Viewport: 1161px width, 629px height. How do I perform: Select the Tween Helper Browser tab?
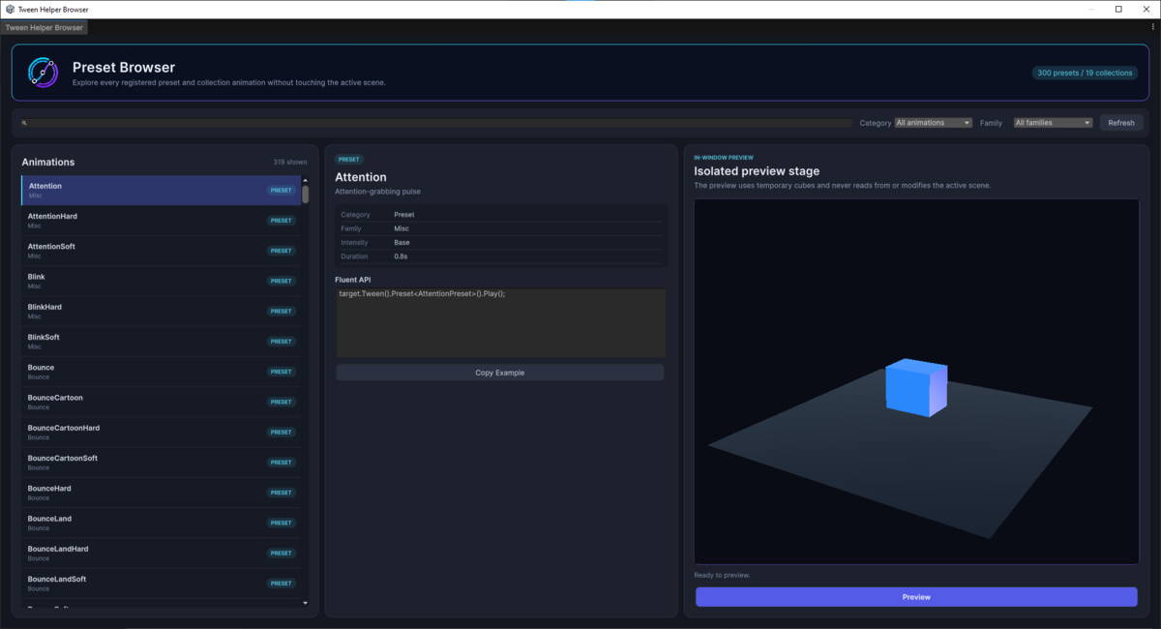coord(45,27)
